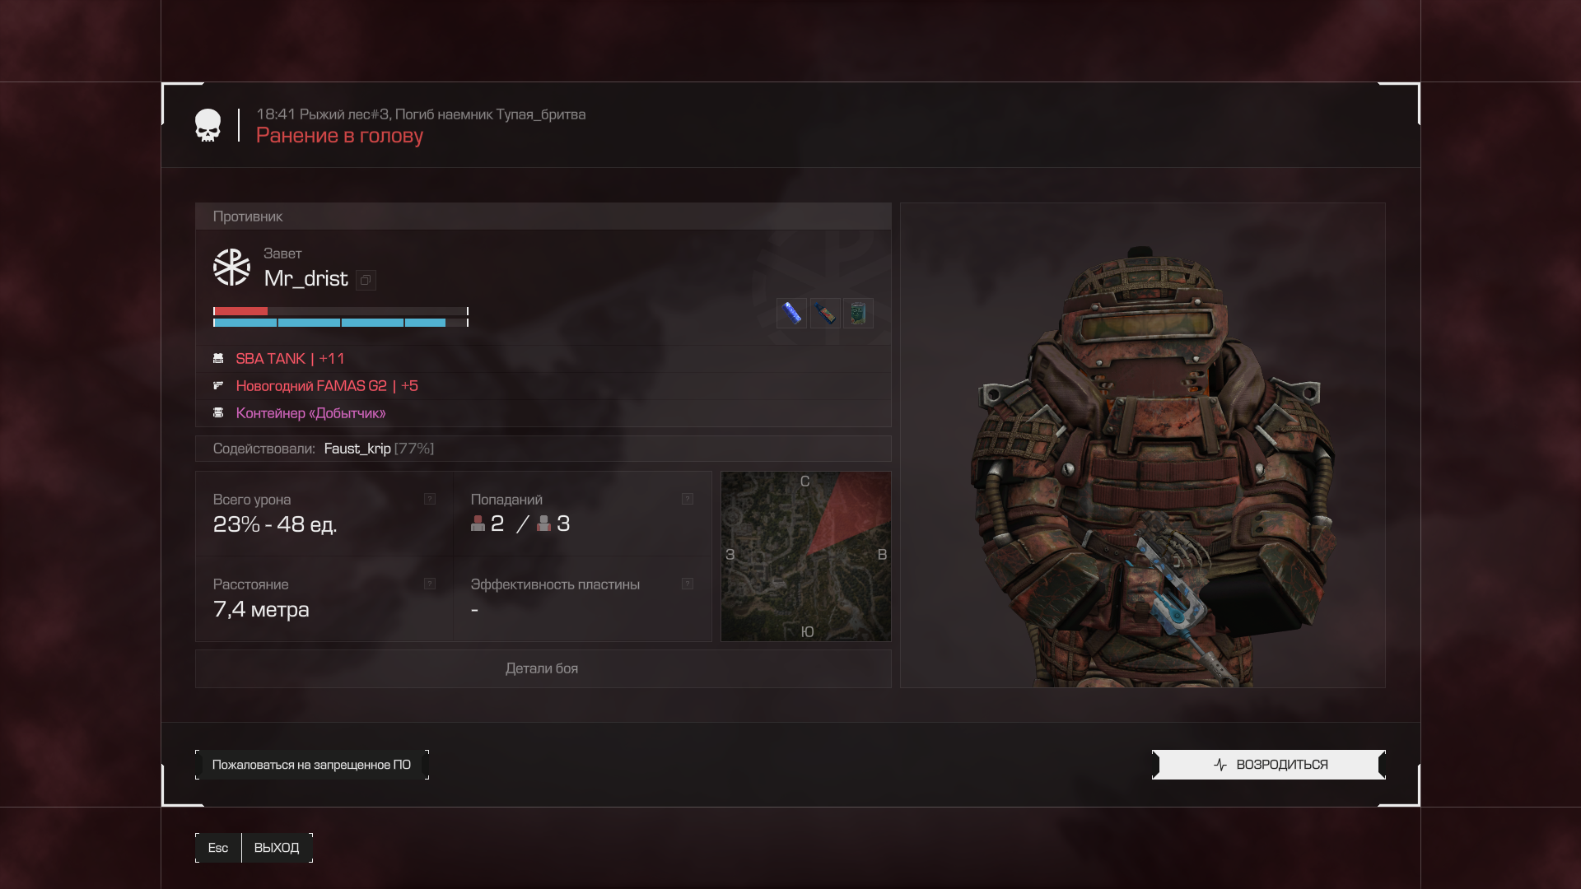Click the 18:41 Рыжий лес#3 death log line
This screenshot has height=889, width=1581.
(421, 114)
